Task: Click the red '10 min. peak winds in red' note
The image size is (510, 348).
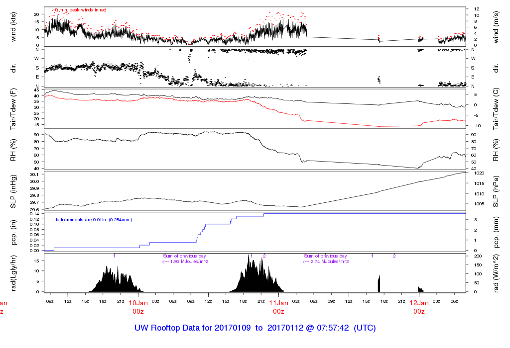Action: coord(79,10)
